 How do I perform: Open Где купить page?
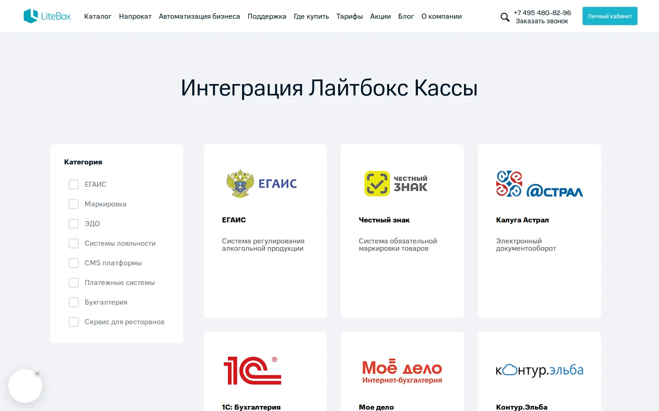311,16
